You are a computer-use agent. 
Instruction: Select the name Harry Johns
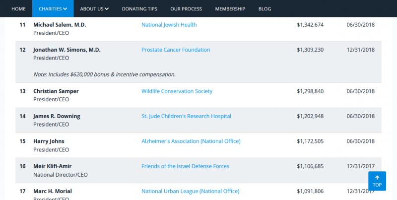click(x=49, y=141)
